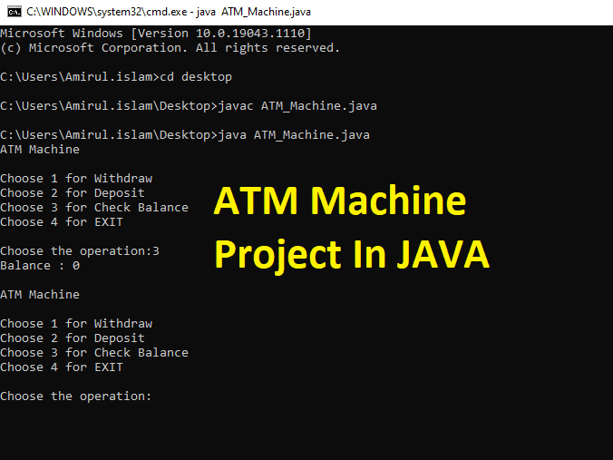Viewport: 613px width, 460px height.
Task: Click the first 'ATM Machine' output heading
Action: pos(40,150)
